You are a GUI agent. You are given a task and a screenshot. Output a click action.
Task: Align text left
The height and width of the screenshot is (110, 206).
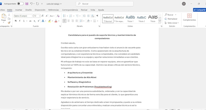[64, 21]
